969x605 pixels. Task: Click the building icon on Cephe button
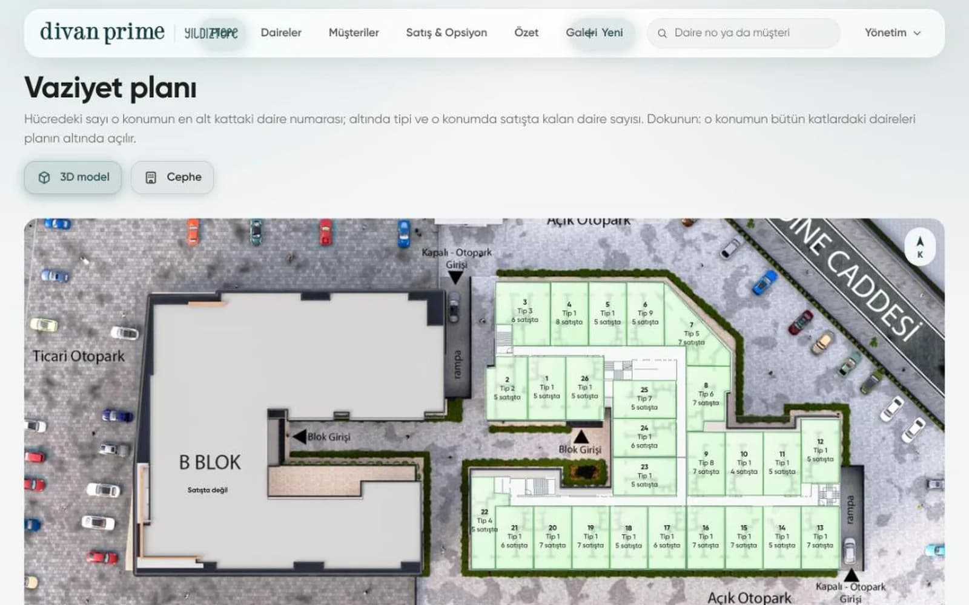[151, 177]
